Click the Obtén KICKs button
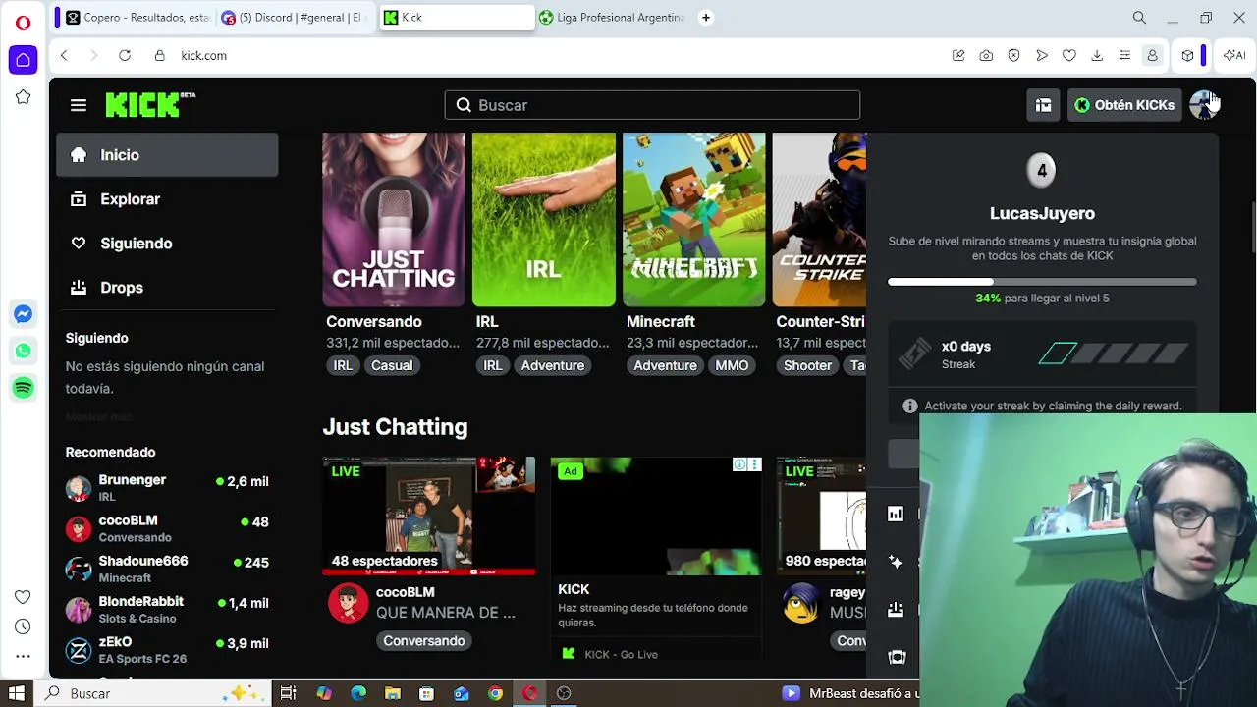 [x=1124, y=105]
